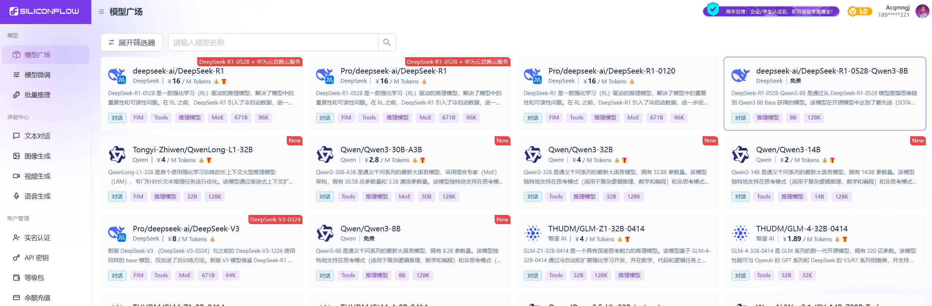932x306 pixels.
Task: Open the 实名认证 sidebar item
Action: tap(46, 238)
